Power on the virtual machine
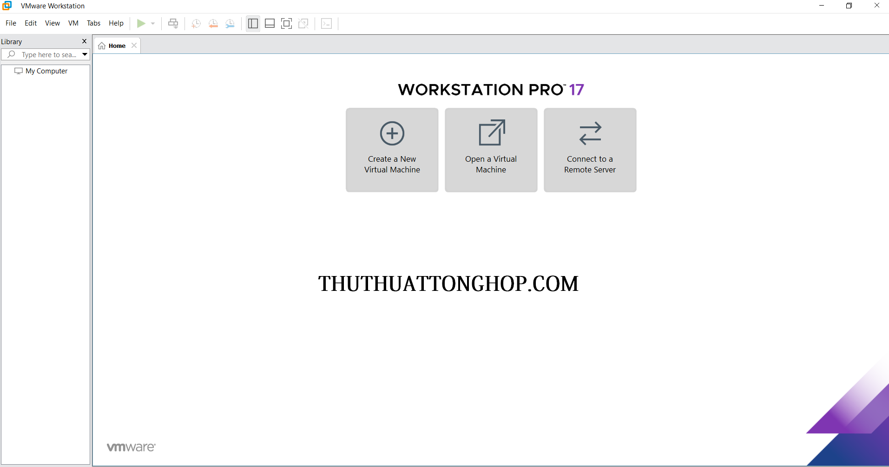889x467 pixels. pos(142,23)
